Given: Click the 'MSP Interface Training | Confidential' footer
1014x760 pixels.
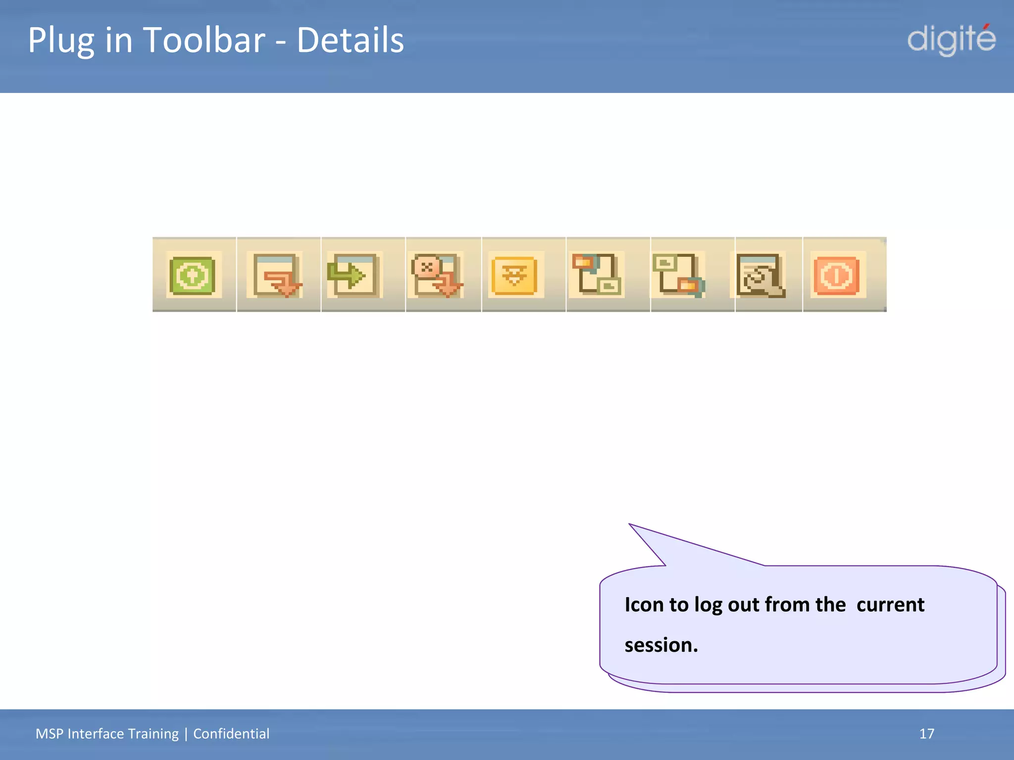Looking at the screenshot, I should click(x=152, y=733).
